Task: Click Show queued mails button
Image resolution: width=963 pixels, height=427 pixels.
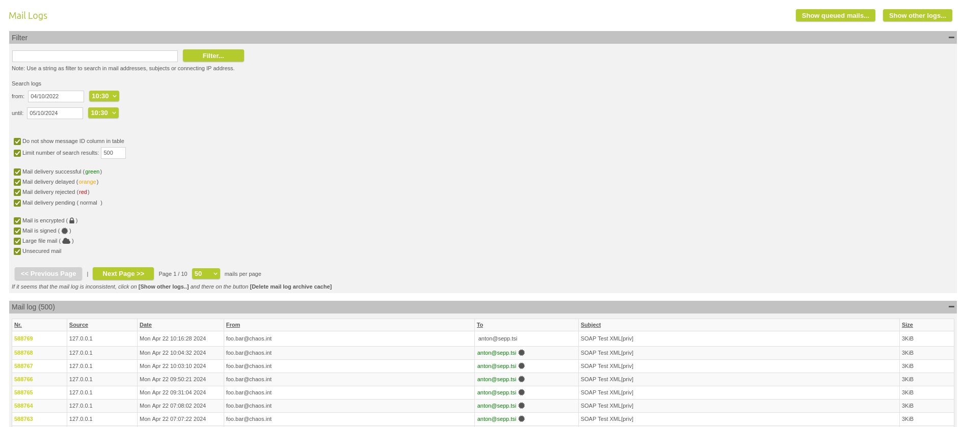Action: 835,16
